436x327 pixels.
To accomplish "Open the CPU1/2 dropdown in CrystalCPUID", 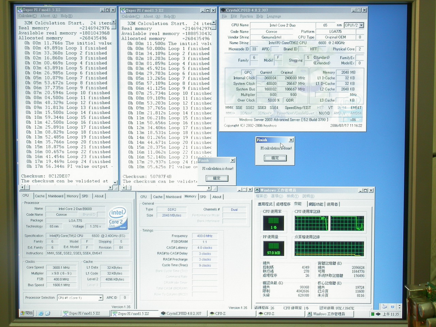I will [361, 25].
